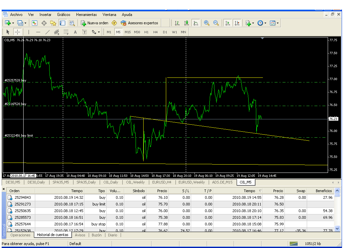The width and height of the screenshot is (343, 248).
Task: Open the Herramientas menu
Action: click(x=86, y=15)
